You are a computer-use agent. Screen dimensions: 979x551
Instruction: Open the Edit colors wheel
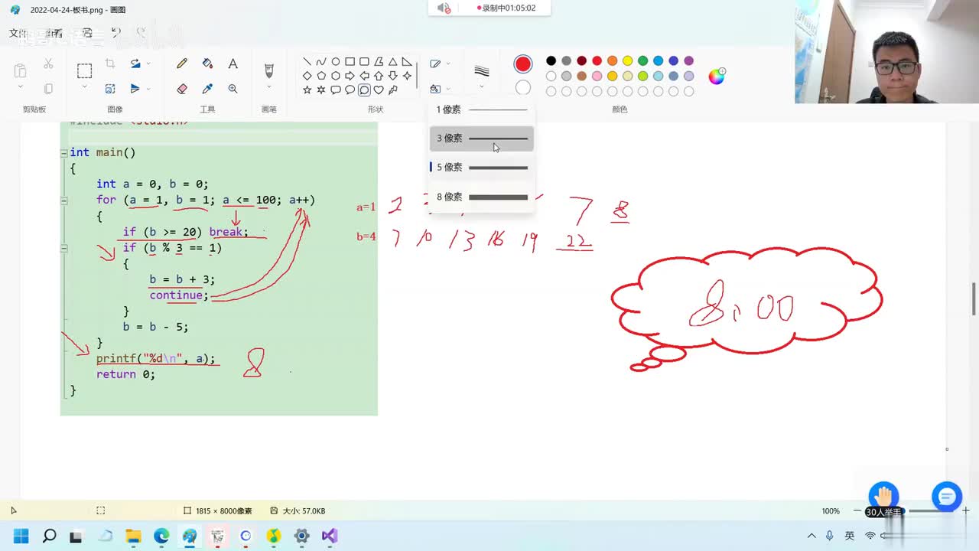coord(717,76)
